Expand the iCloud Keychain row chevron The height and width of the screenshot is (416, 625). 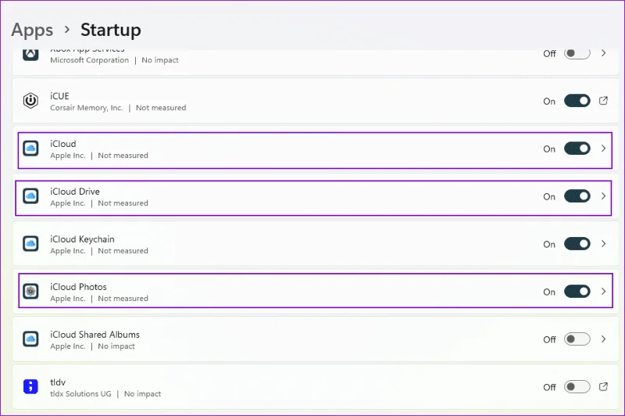603,244
